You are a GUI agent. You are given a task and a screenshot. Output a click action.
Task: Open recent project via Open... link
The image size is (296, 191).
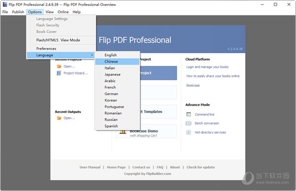(69, 67)
